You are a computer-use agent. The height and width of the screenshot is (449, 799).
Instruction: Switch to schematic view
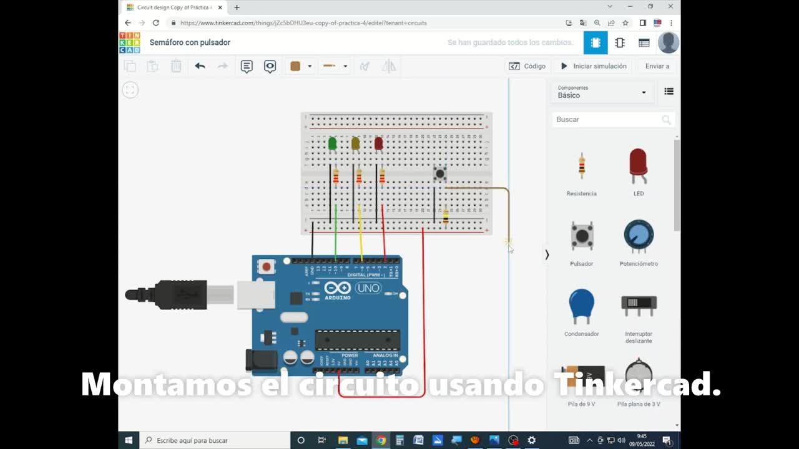[x=620, y=42]
